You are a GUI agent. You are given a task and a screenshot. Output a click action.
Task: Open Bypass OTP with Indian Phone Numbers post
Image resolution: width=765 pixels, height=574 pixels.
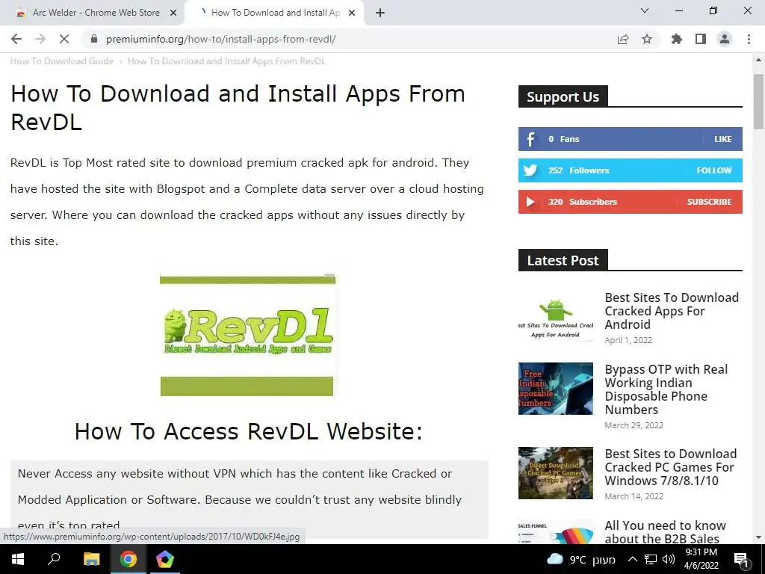point(666,389)
